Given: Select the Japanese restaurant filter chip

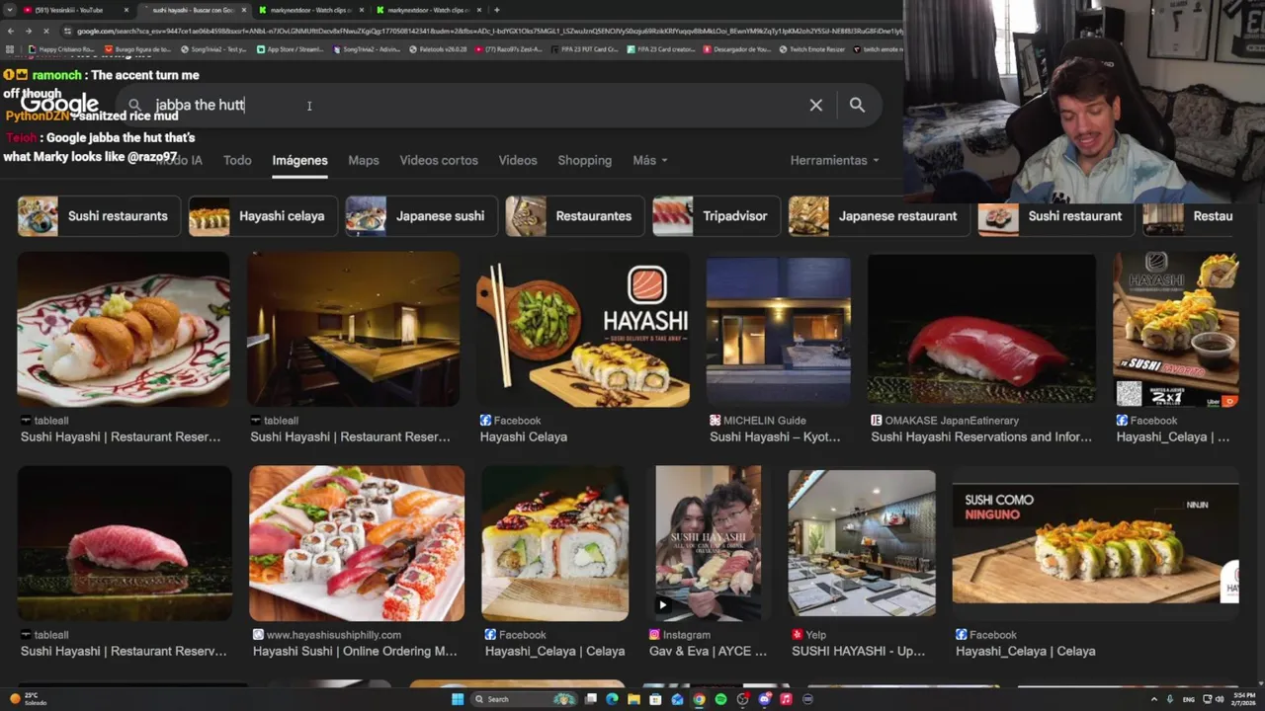Looking at the screenshot, I should [x=879, y=216].
